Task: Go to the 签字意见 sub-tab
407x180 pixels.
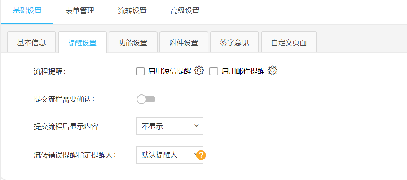Action: click(234, 43)
